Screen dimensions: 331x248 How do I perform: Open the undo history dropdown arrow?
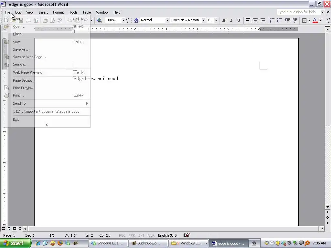(91, 20)
